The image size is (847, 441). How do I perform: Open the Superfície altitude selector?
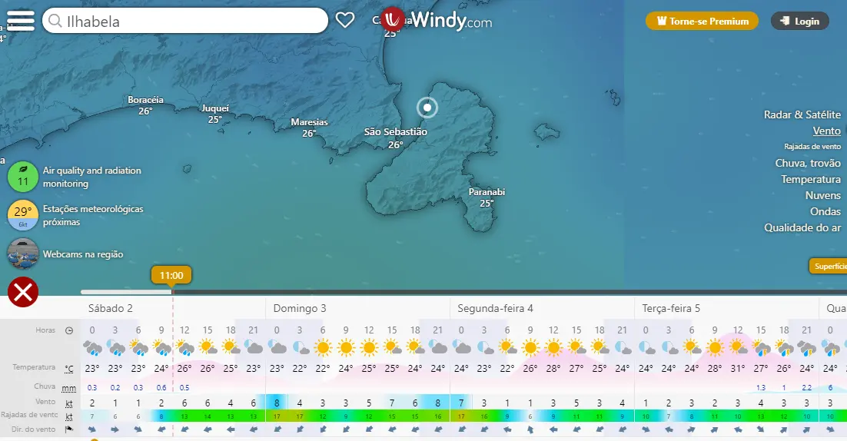tap(829, 266)
